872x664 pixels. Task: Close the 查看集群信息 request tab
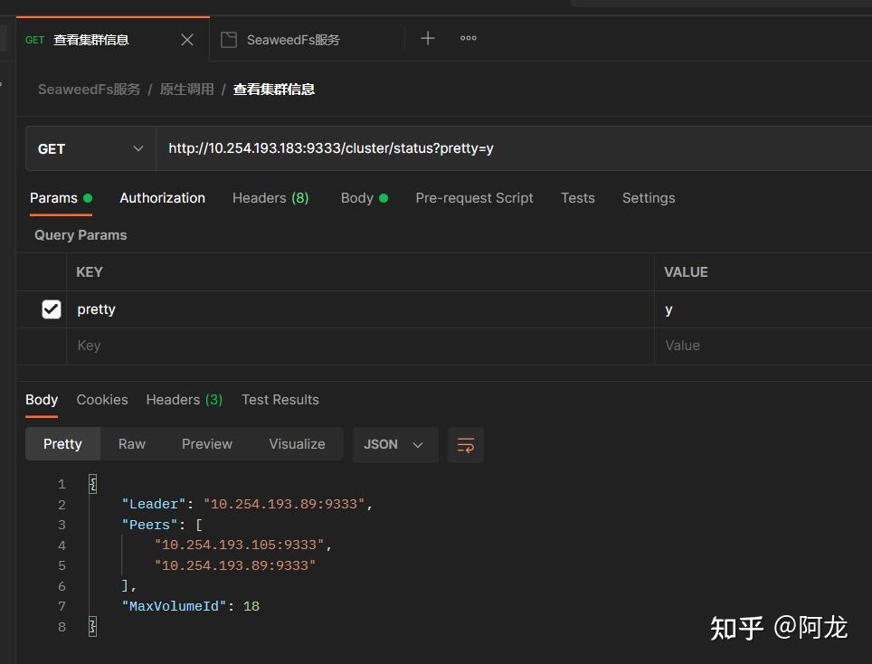tap(186, 40)
